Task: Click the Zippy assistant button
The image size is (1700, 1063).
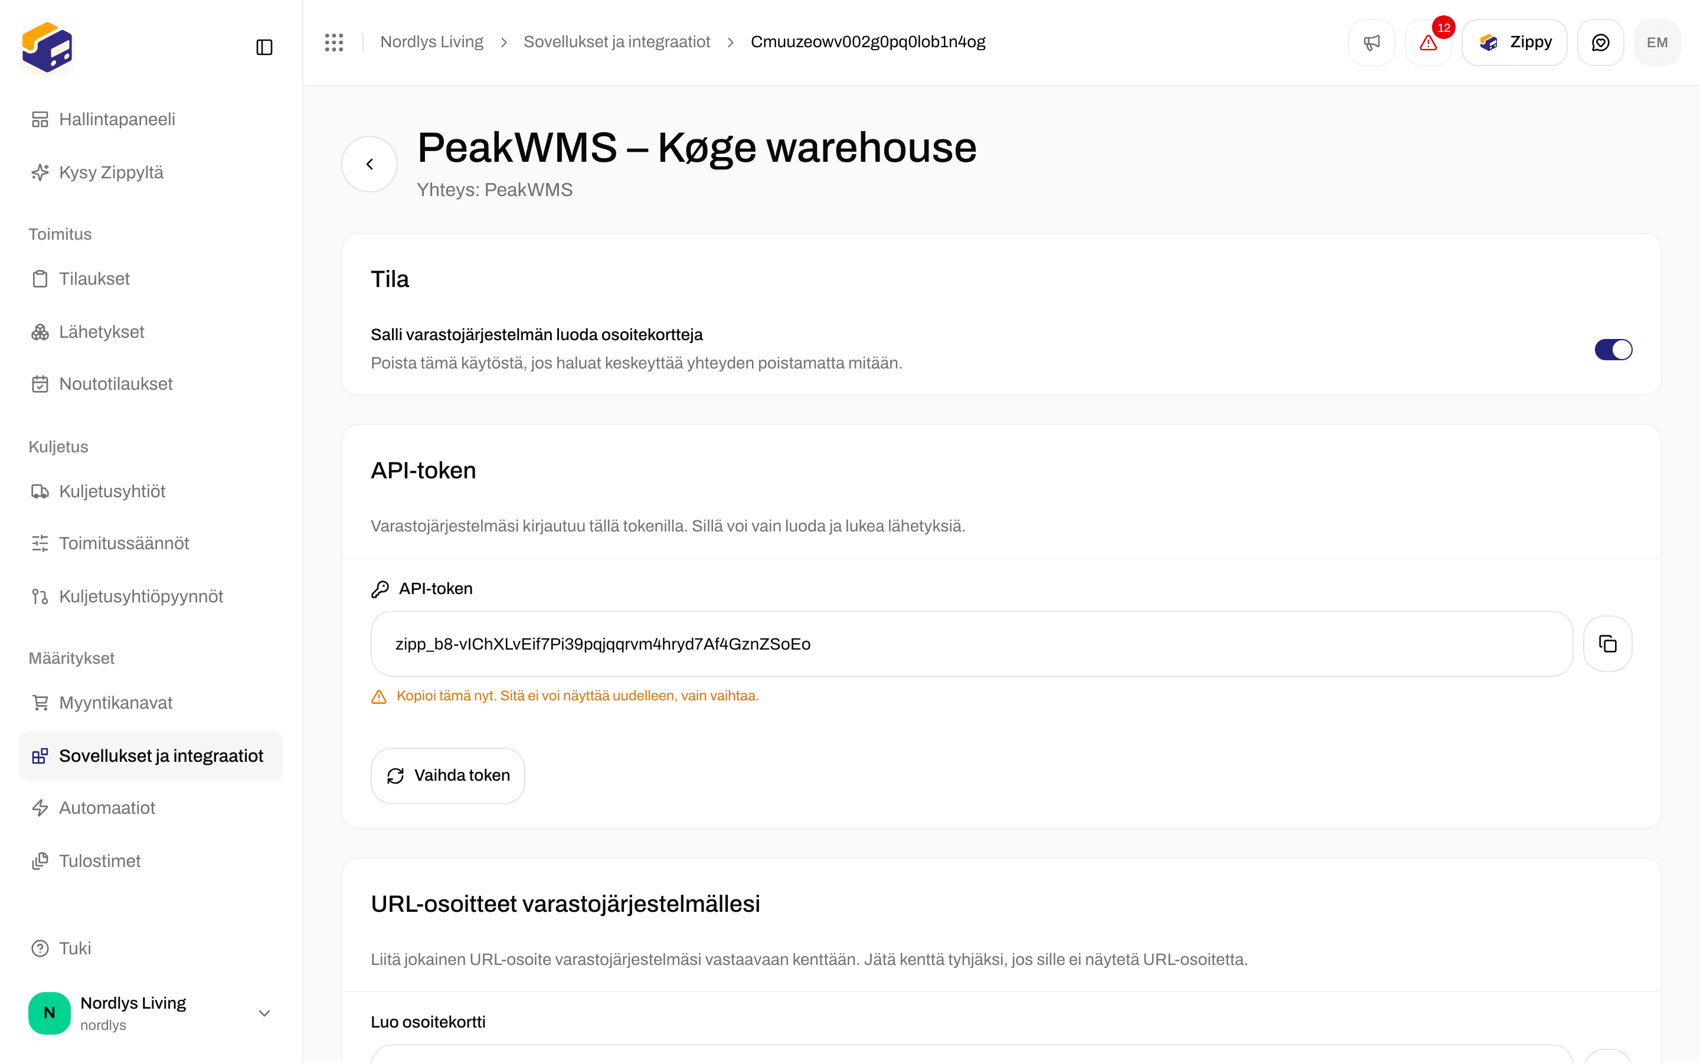Action: click(x=1514, y=42)
